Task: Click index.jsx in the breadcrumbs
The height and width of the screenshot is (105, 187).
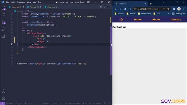Action: pyautogui.click(x=19, y=11)
